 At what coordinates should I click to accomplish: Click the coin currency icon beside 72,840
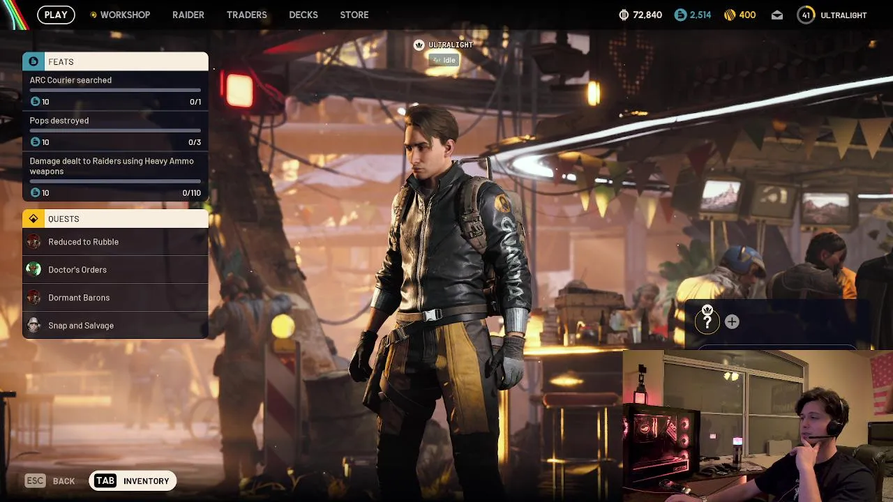(624, 15)
